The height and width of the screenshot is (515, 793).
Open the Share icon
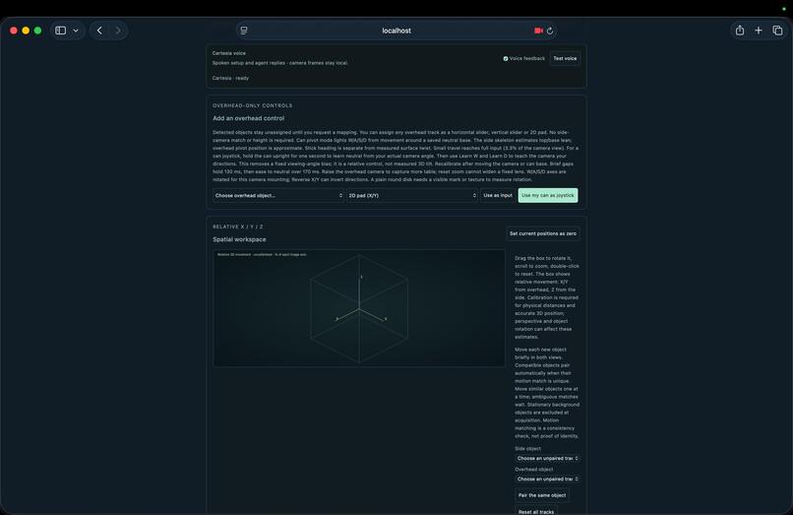pyautogui.click(x=740, y=31)
